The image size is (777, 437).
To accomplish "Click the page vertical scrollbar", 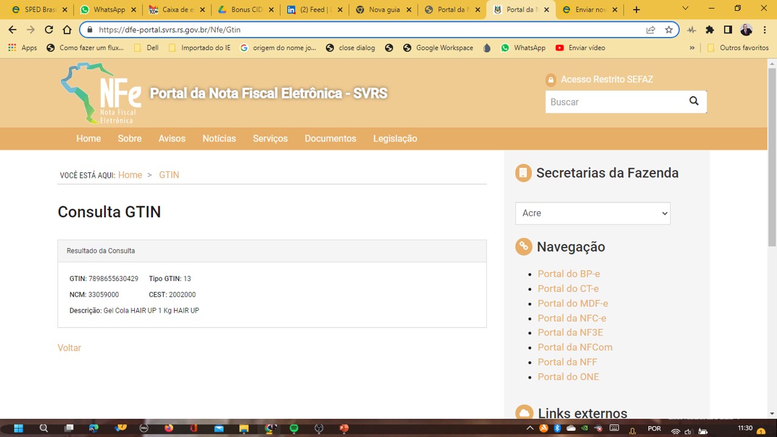I will 772,157.
